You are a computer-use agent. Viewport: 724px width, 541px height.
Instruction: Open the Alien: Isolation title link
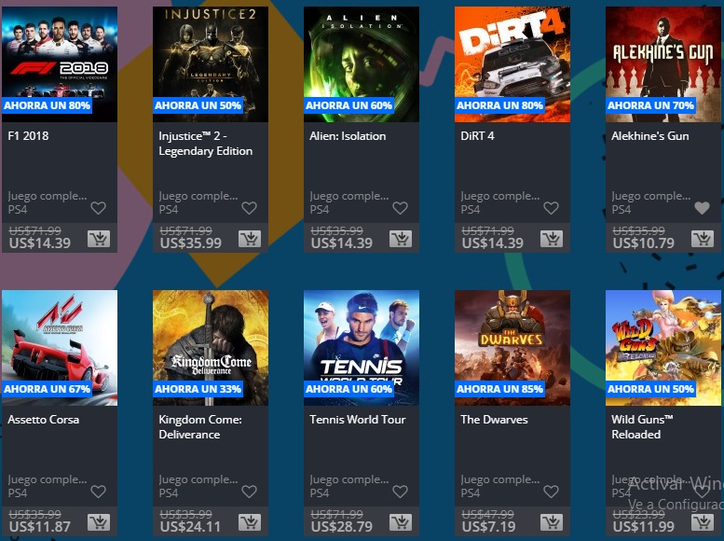click(348, 136)
